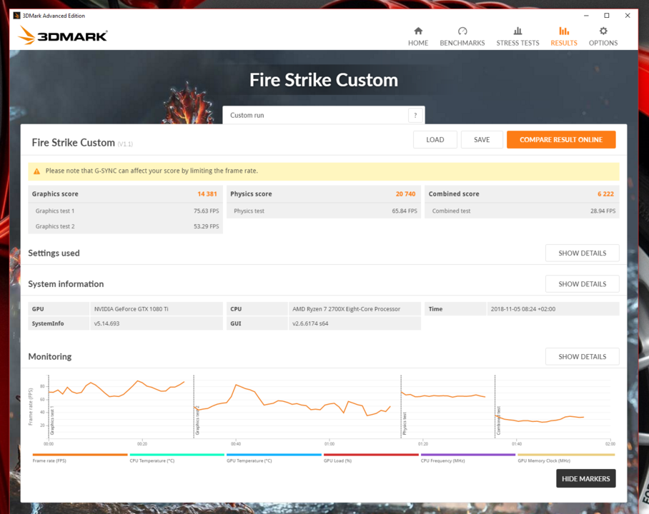Click COMPARE RESULT ONLINE
The width and height of the screenshot is (649, 514).
(x=561, y=140)
